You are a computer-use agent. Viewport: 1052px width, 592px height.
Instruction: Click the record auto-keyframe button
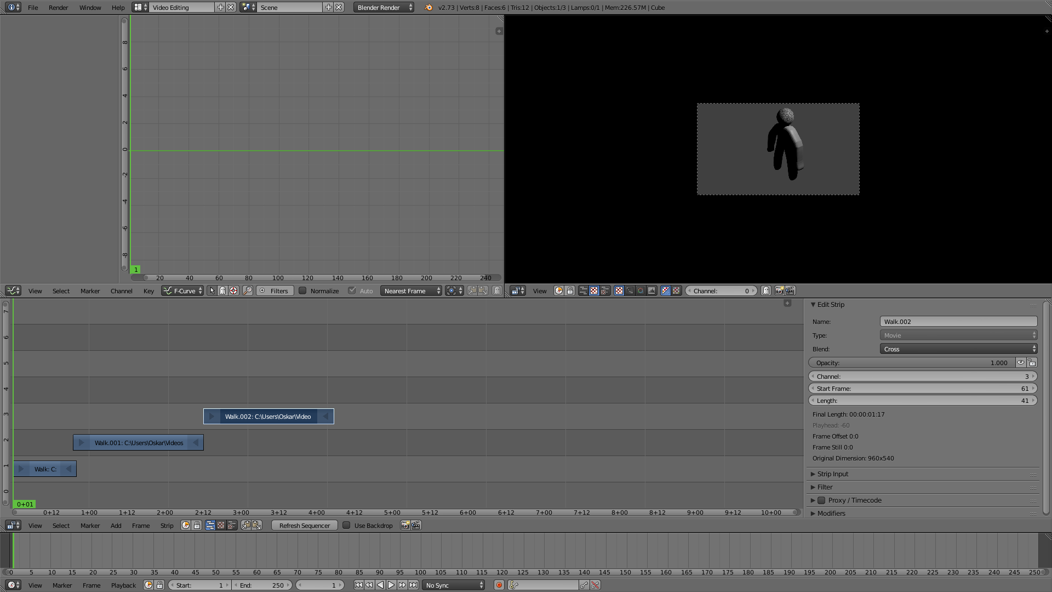coord(499,585)
